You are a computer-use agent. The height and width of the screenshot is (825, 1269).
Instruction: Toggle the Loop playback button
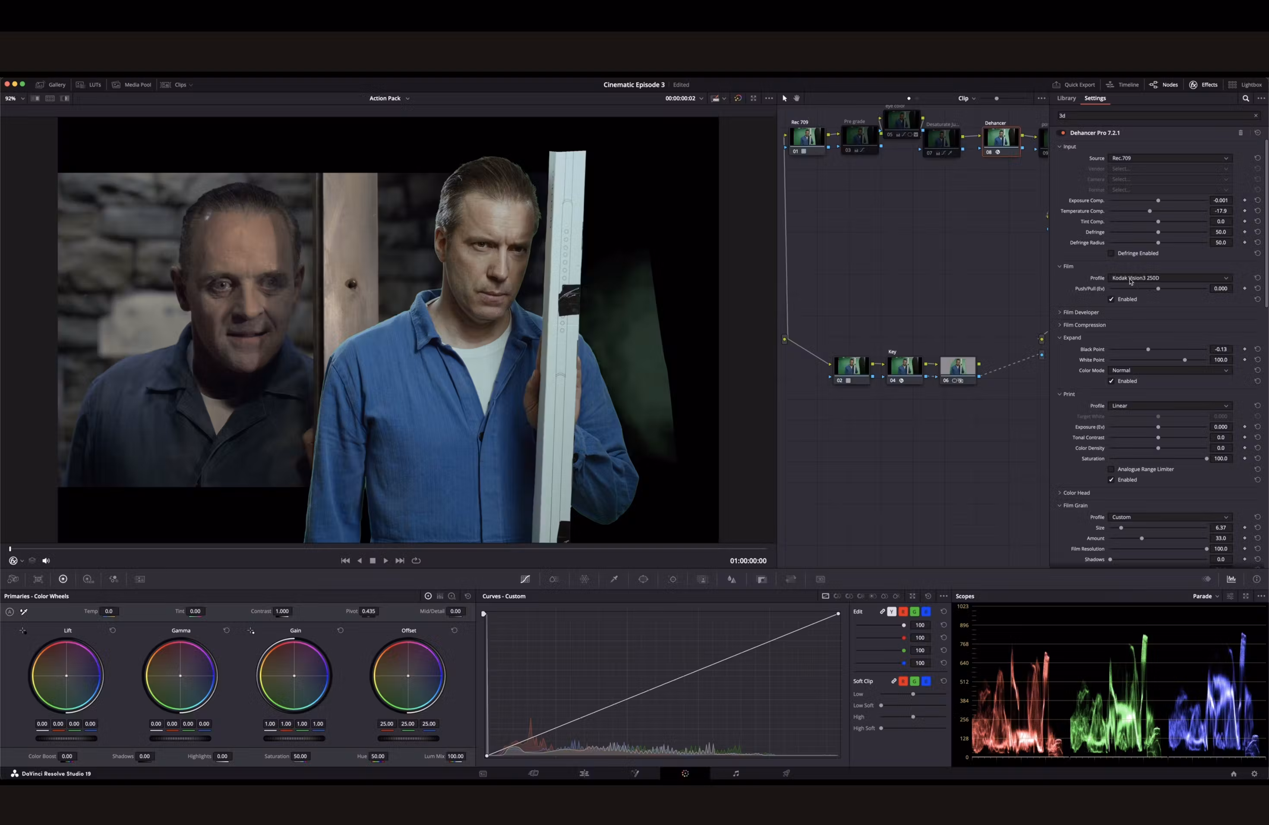coord(417,560)
